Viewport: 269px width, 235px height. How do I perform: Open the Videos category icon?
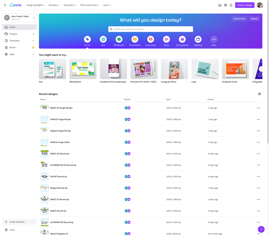pyautogui.click(x=166, y=39)
